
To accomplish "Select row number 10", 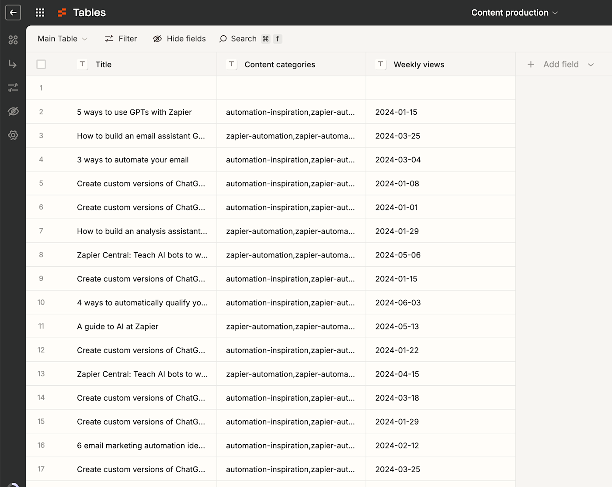I will [41, 302].
